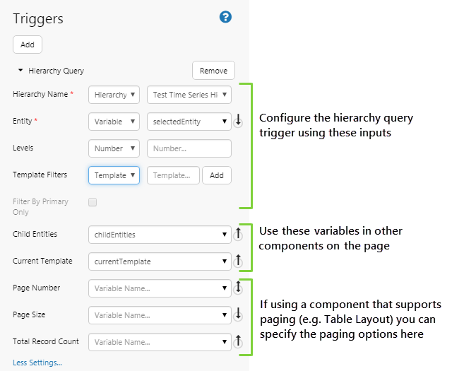Open the Levels Number type dropdown

[x=114, y=148]
